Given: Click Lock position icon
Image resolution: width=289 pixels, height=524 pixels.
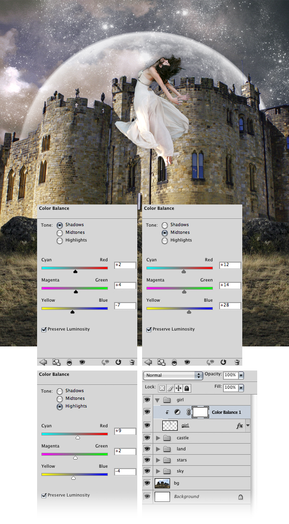Looking at the screenshot, I should pos(179,388).
